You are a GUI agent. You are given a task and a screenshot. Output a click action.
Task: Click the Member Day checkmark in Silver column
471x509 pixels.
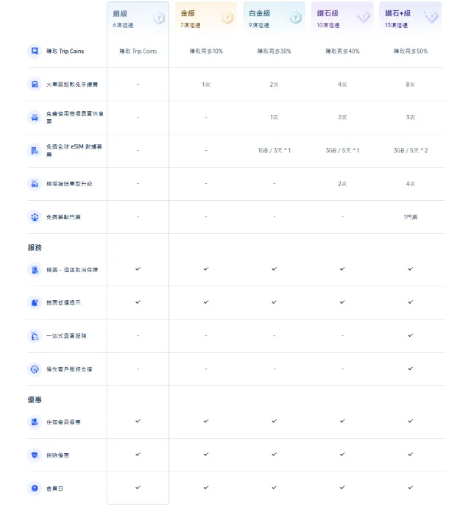[x=138, y=488]
